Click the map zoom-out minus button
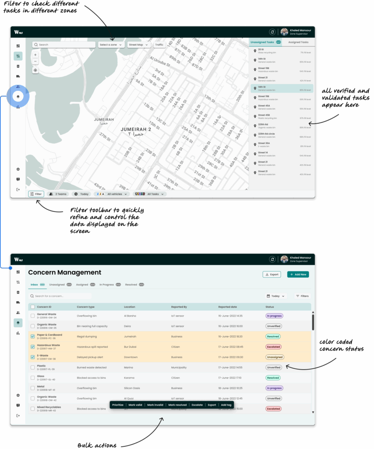Image resolution: width=374 pixels, height=449 pixels. click(x=35, y=61)
